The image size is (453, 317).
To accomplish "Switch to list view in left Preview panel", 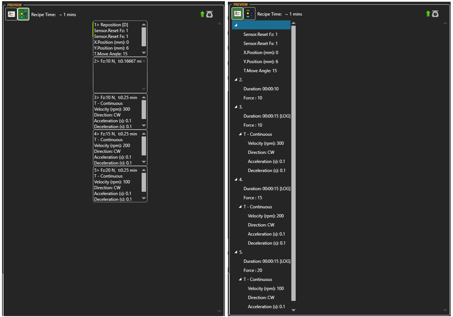I will point(11,14).
